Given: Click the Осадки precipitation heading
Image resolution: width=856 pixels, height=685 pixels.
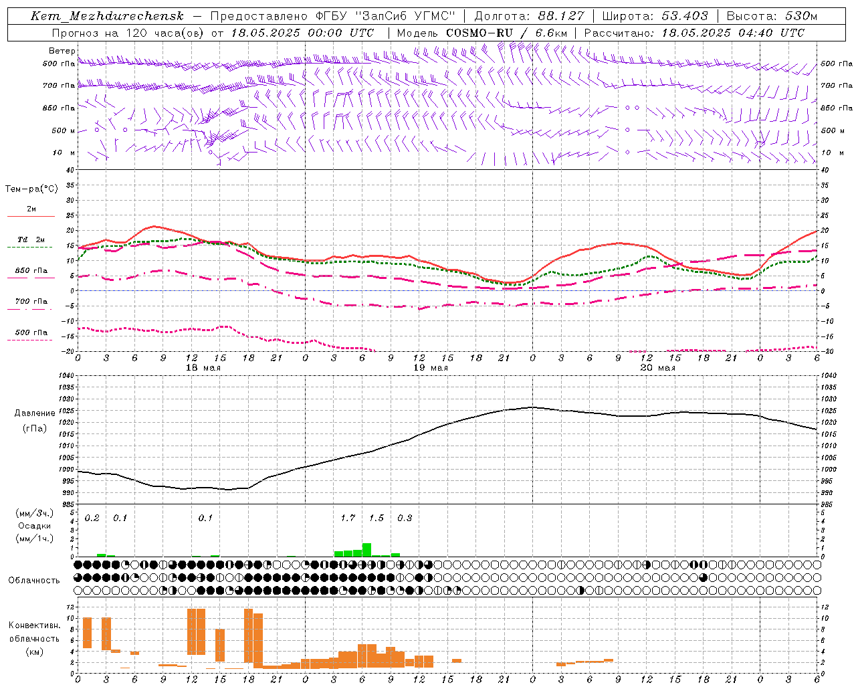Looking at the screenshot, I should (35, 526).
